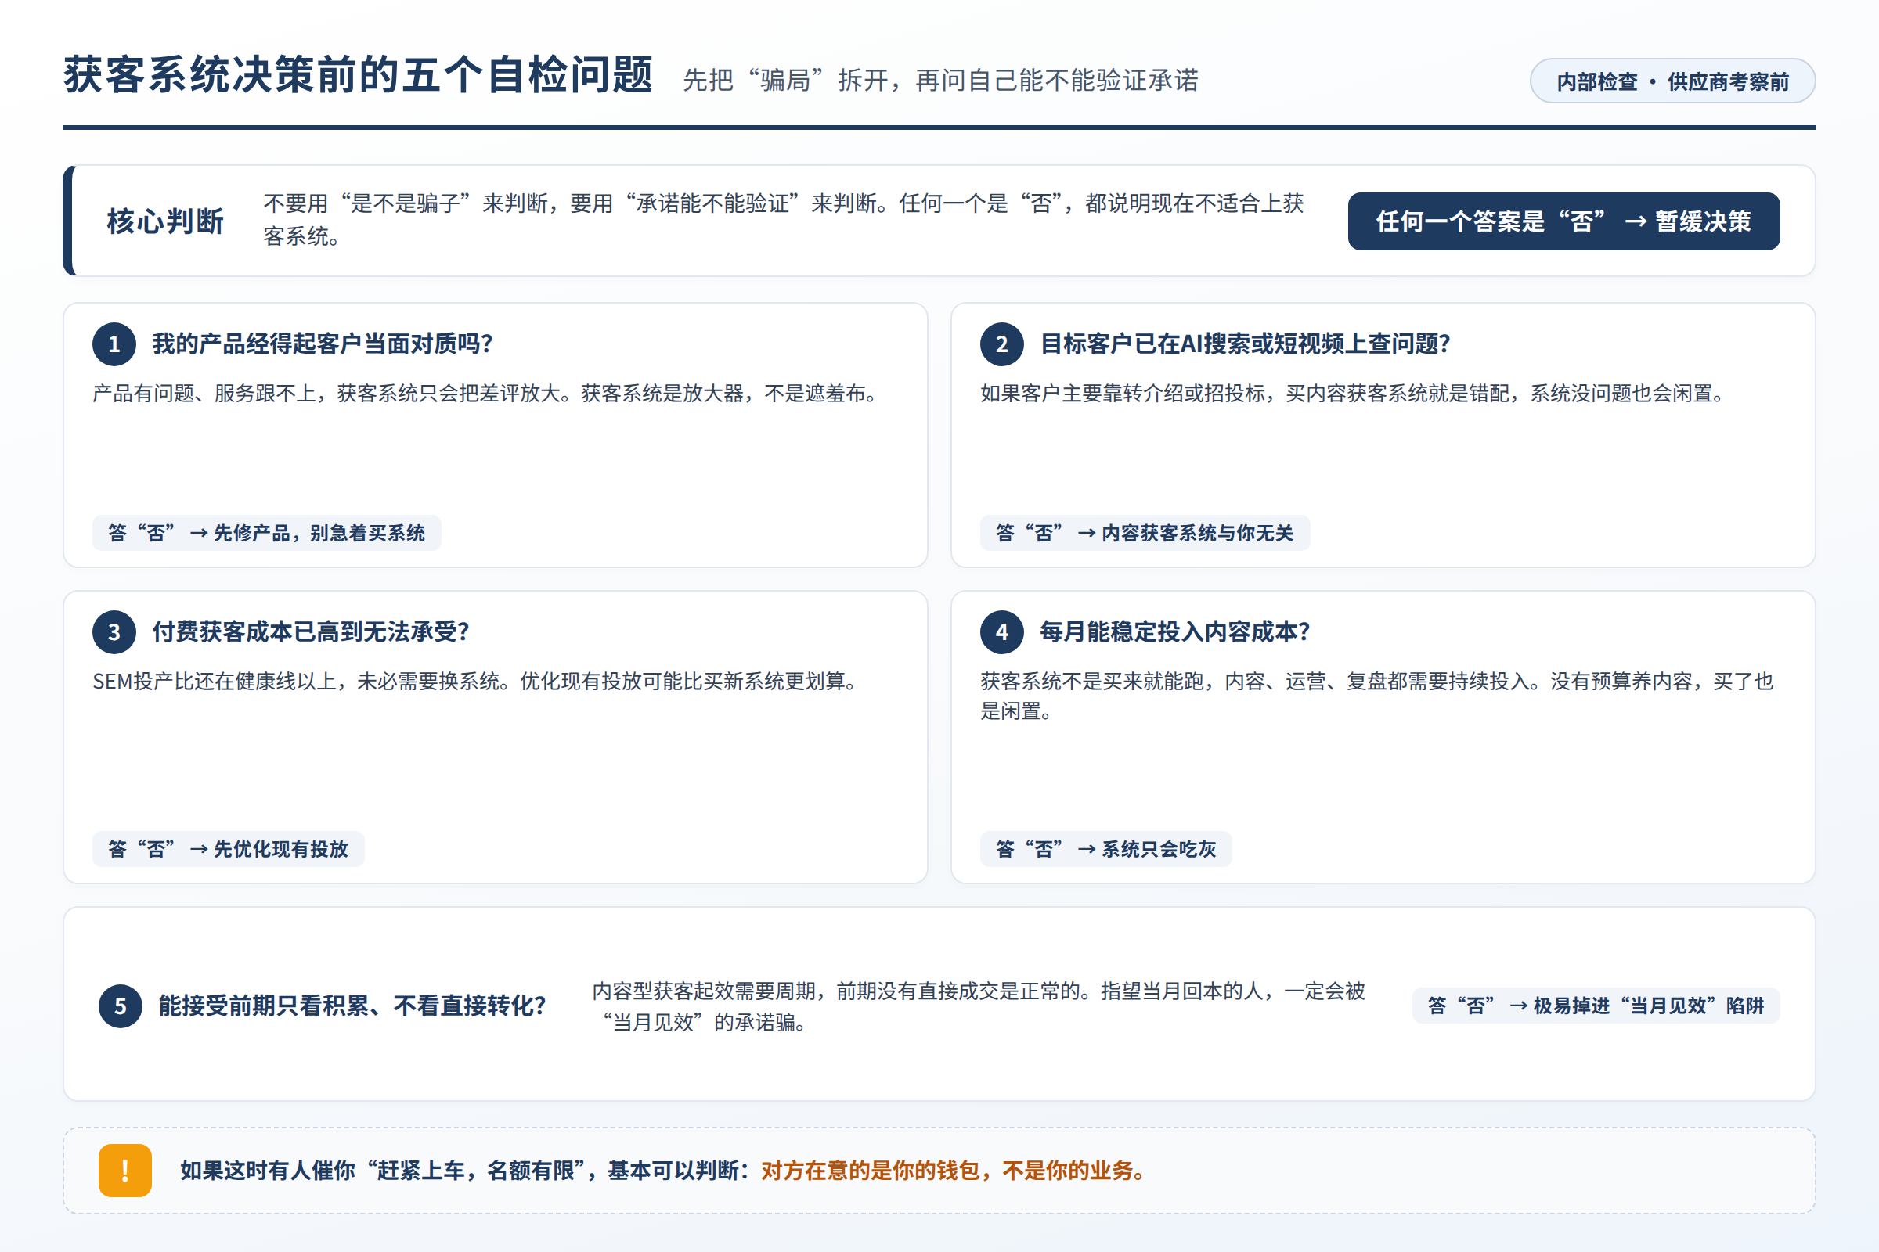Click the orange exclamation warning icon
The height and width of the screenshot is (1252, 1879).
tap(125, 1171)
